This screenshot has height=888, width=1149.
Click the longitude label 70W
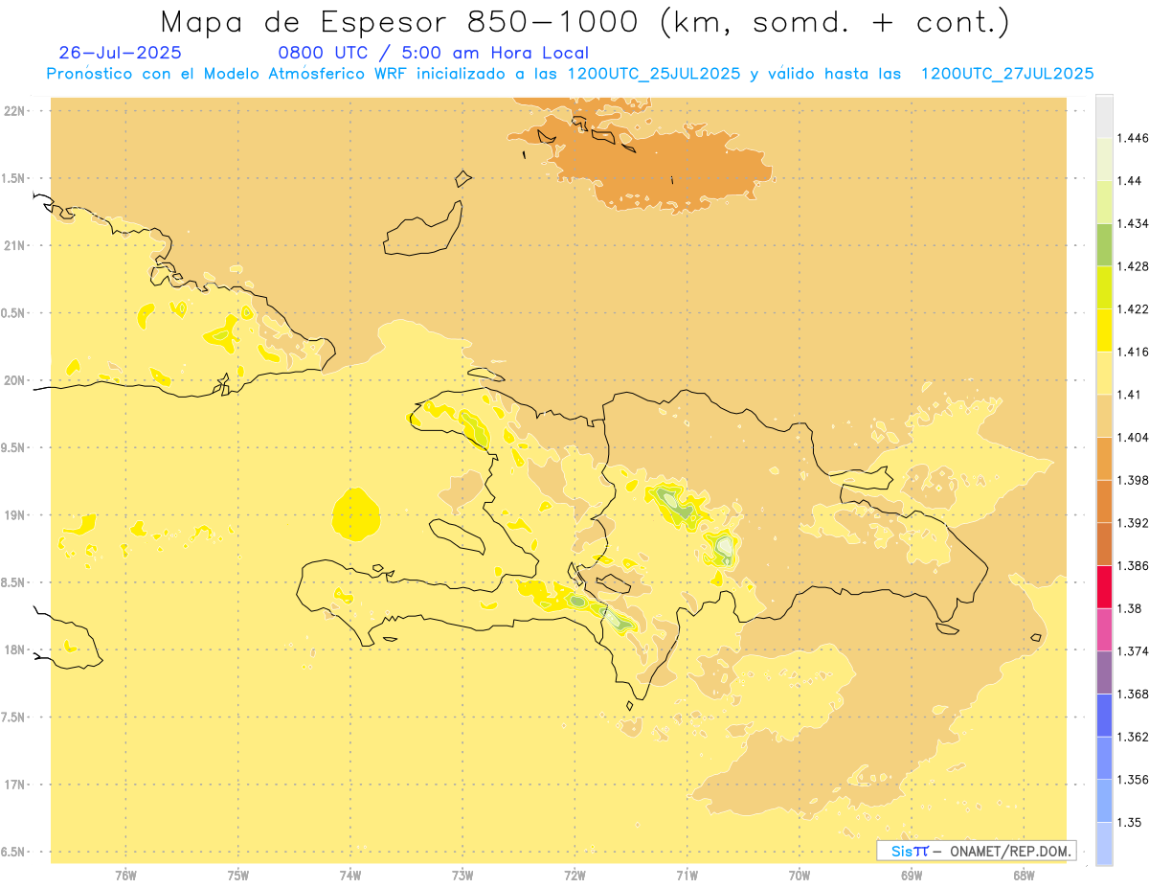(x=800, y=876)
